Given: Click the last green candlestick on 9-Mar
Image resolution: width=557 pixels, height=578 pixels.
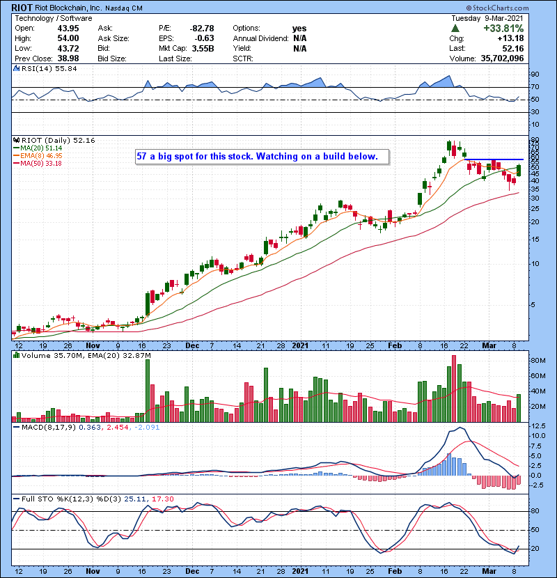Looking at the screenshot, I should point(519,171).
